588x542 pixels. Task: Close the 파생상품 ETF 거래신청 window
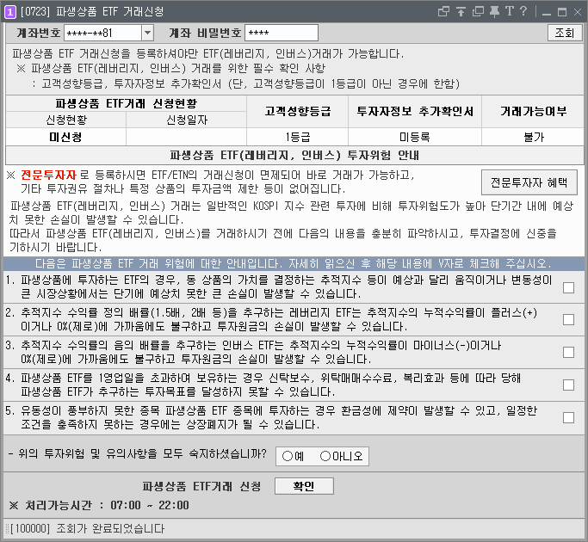[x=578, y=12]
